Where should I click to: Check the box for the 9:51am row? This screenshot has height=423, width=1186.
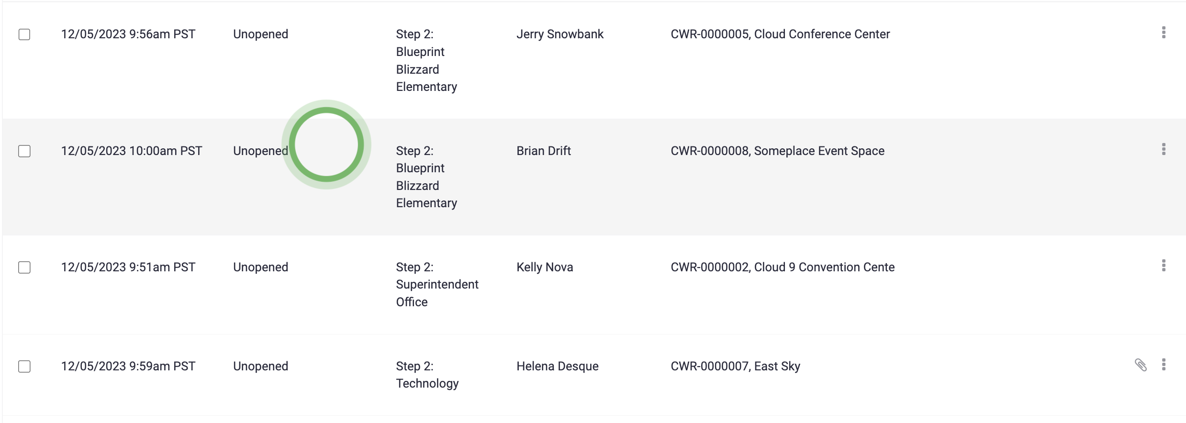coord(24,267)
